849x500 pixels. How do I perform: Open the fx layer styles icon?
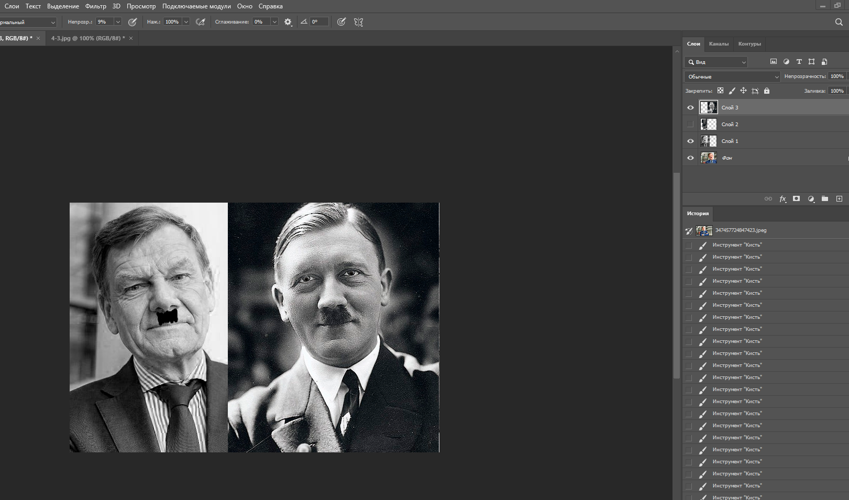[x=782, y=199]
